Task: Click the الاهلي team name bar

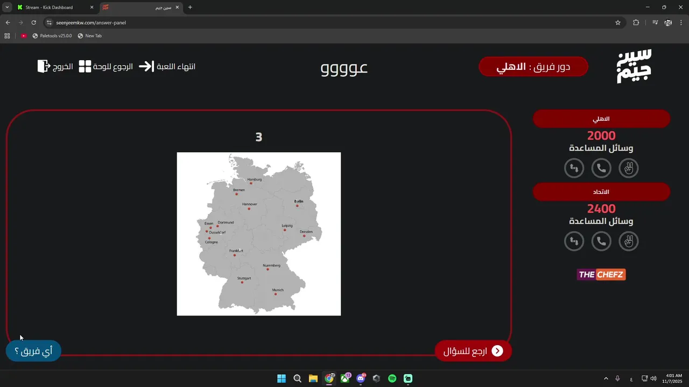Action: 601,119
